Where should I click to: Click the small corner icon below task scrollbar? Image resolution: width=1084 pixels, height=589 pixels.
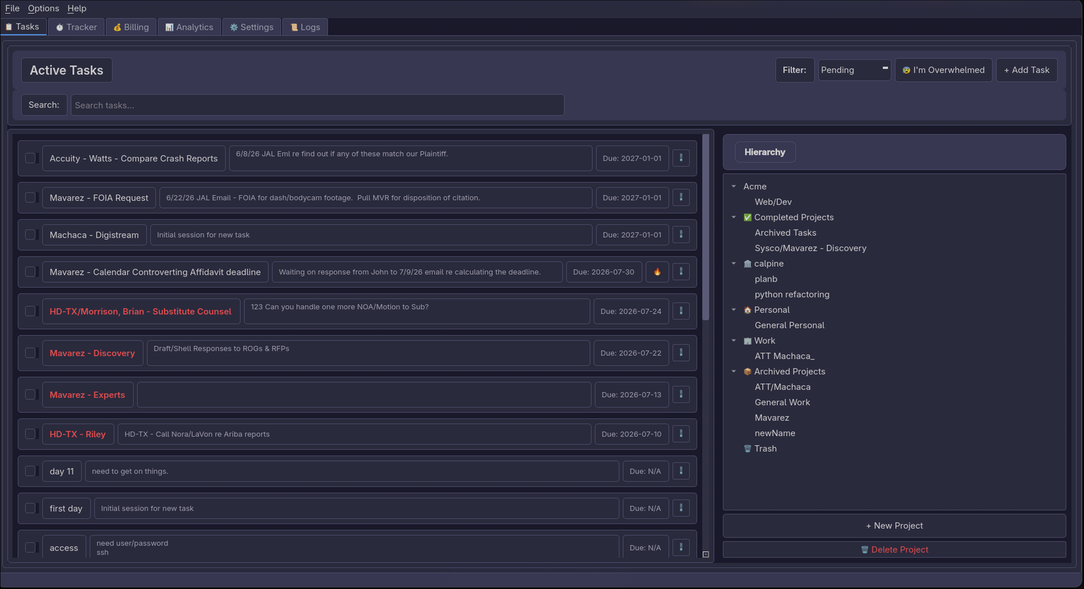point(705,554)
